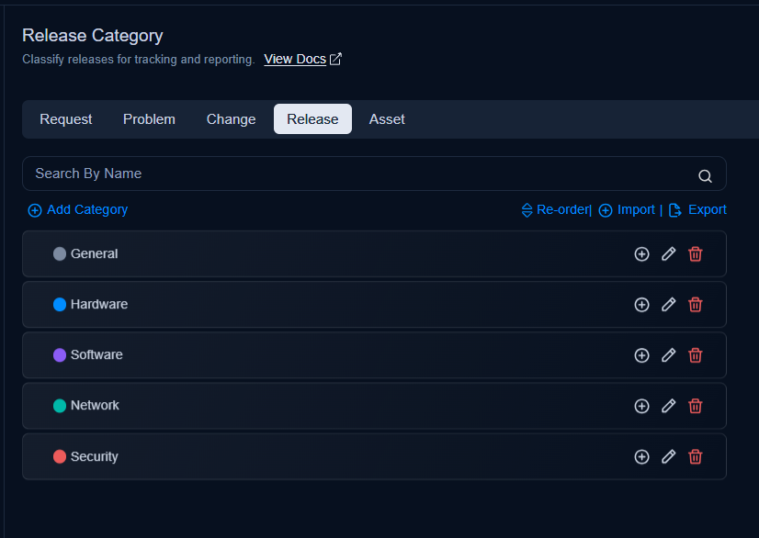Click the blue color dot for Hardware
Viewport: 759px width, 538px height.
pyautogui.click(x=60, y=304)
